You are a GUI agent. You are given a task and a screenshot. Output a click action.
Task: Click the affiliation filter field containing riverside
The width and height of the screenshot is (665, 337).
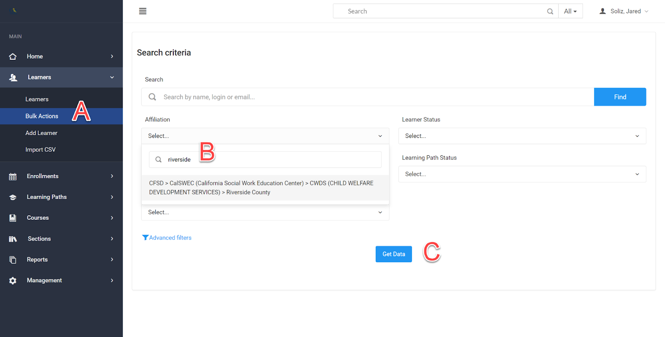tap(265, 160)
